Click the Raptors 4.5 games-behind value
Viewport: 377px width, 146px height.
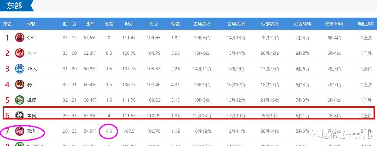[x=109, y=131]
